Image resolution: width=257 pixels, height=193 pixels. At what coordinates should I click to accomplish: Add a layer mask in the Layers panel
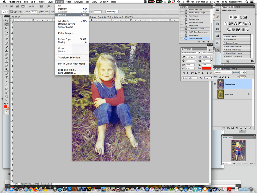(232, 128)
